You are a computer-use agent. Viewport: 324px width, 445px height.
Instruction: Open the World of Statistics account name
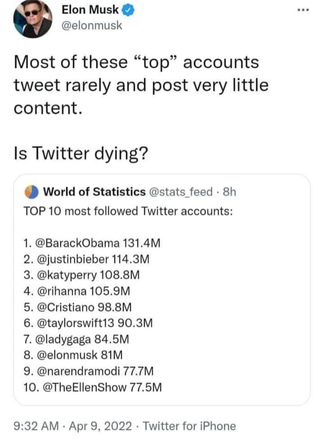94,192
